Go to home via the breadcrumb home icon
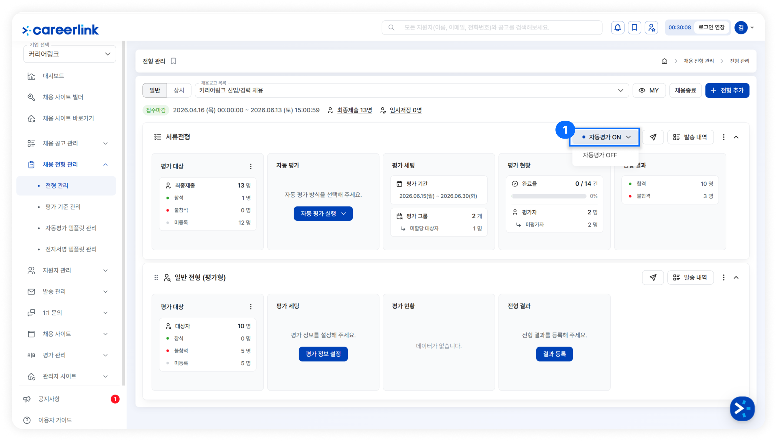The width and height of the screenshot is (777, 441). click(x=664, y=61)
